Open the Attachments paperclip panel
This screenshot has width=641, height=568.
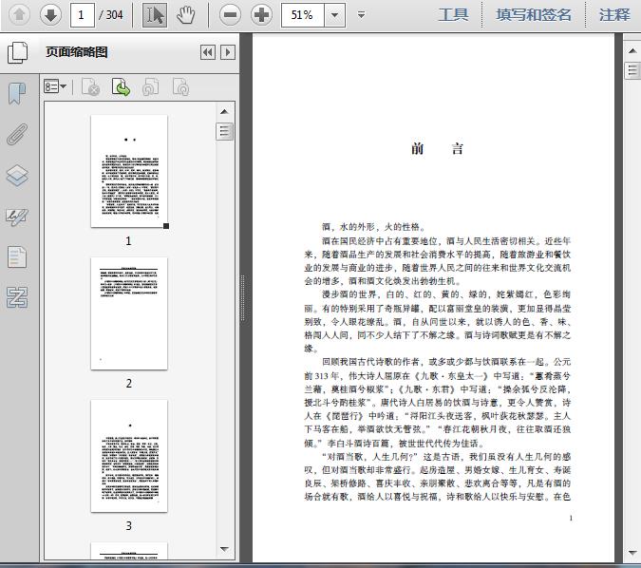coord(16,134)
